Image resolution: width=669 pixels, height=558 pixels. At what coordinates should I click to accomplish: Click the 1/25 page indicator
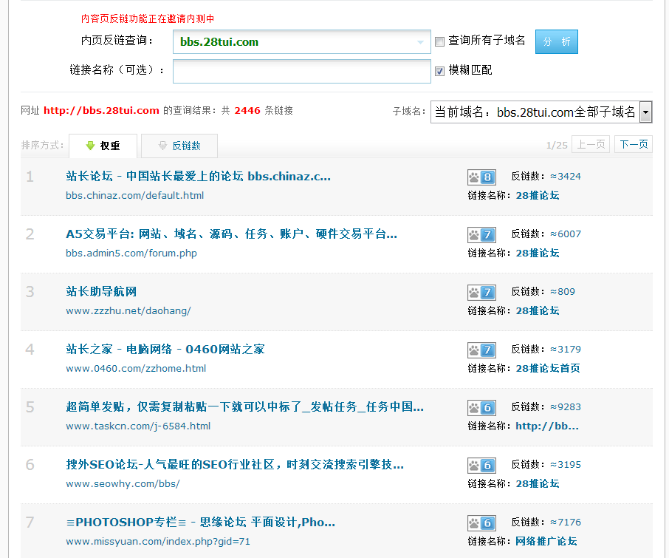[557, 146]
